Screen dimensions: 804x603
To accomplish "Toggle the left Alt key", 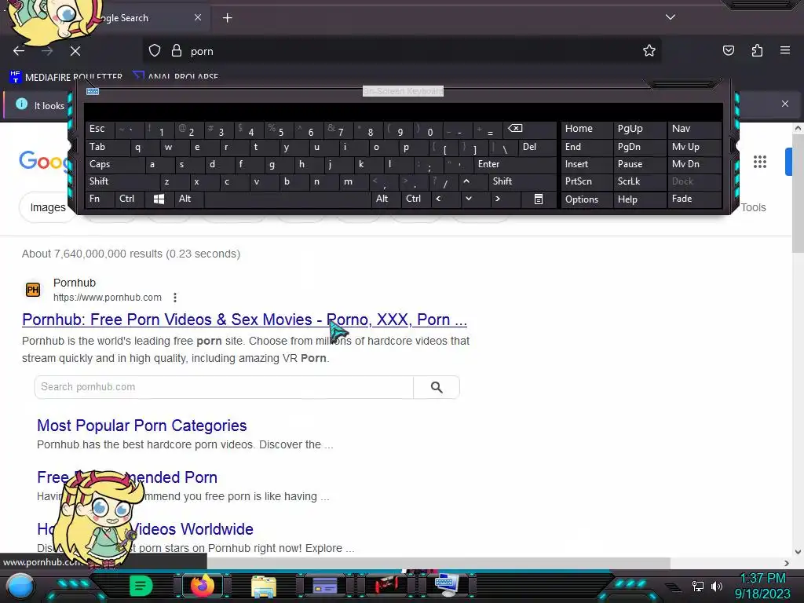I will click(188, 199).
